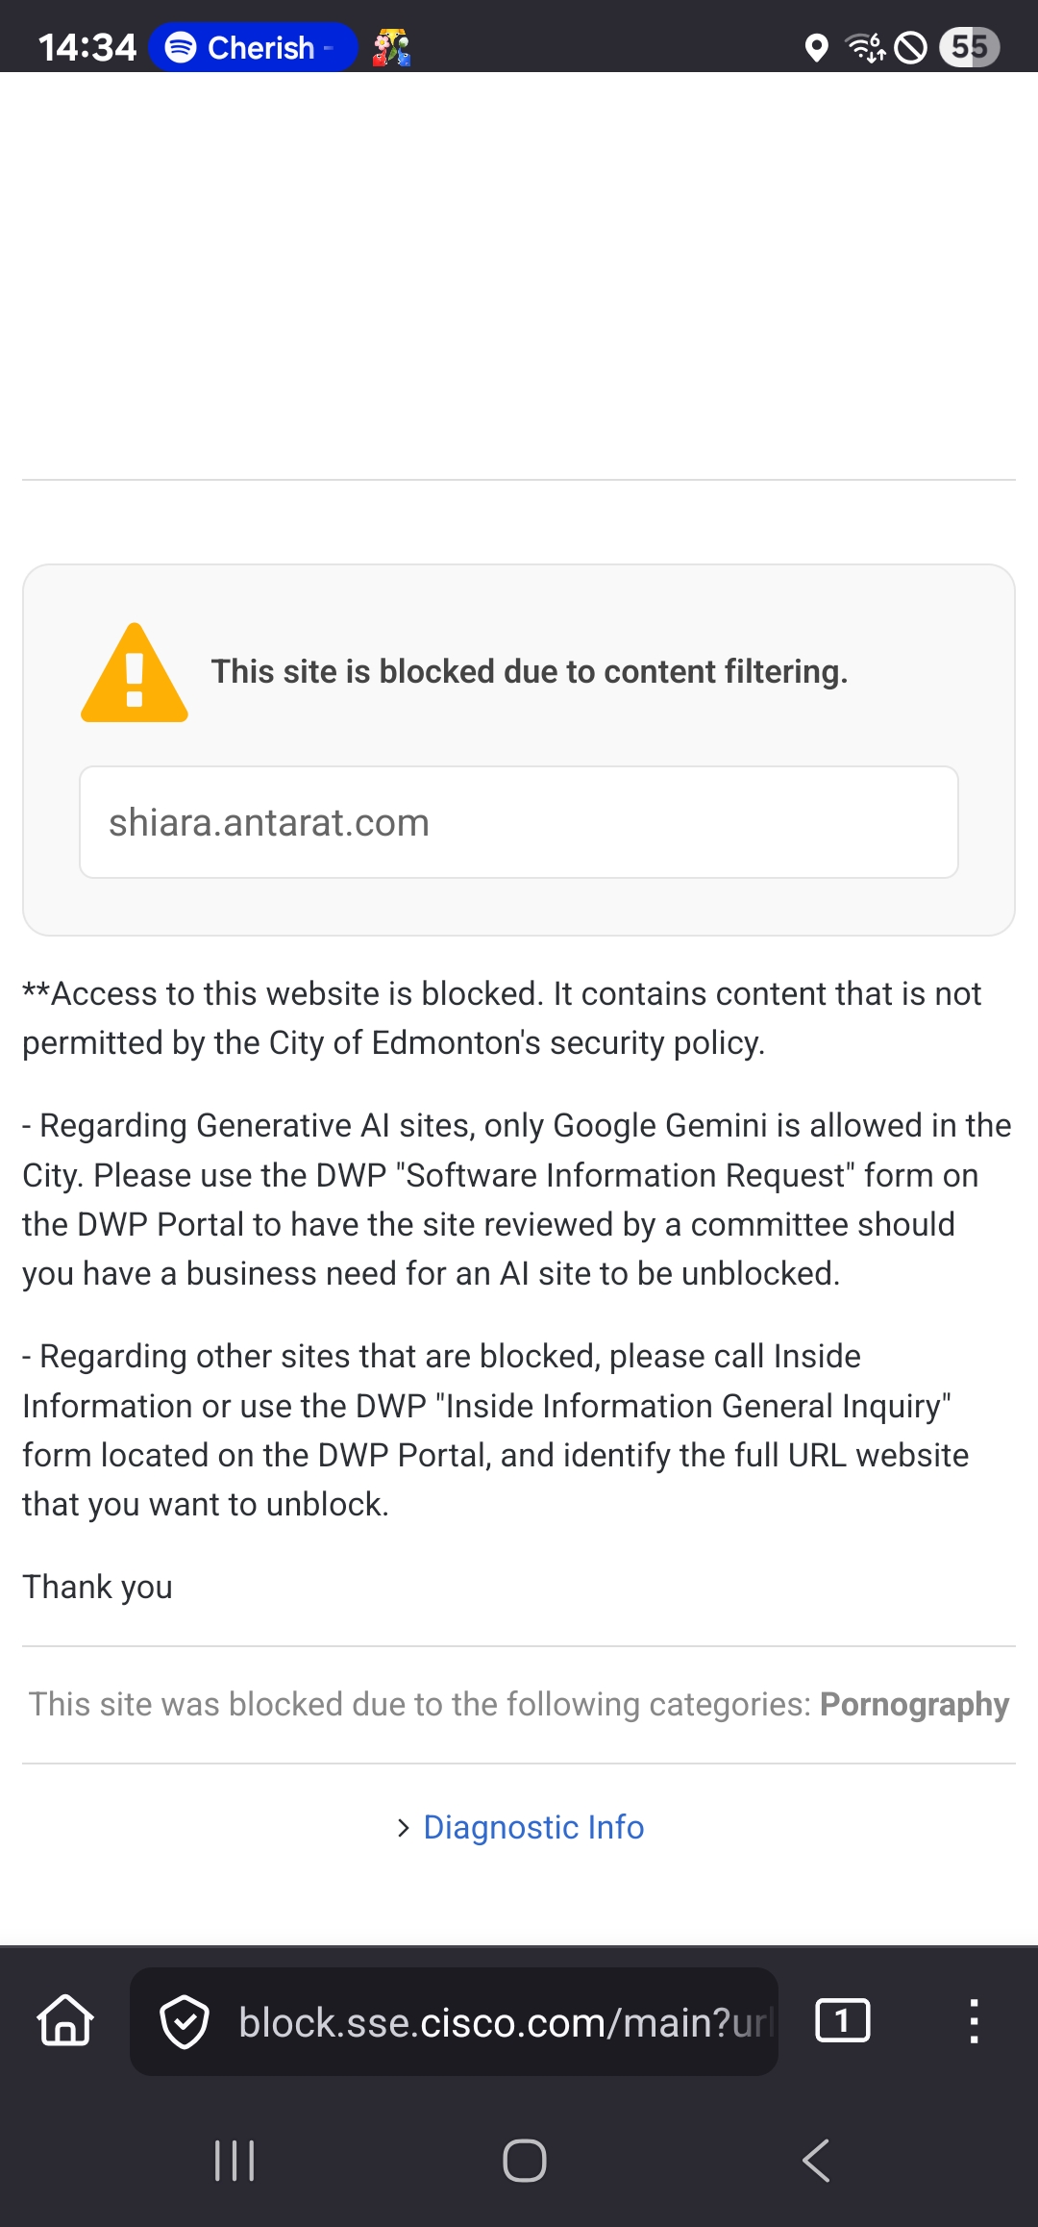Tap the blocked URL shiara.antarat.com field
The width and height of the screenshot is (1038, 2227).
519,822
